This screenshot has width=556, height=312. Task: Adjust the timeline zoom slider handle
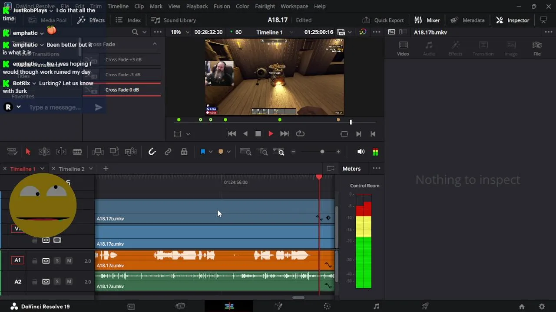(x=322, y=152)
